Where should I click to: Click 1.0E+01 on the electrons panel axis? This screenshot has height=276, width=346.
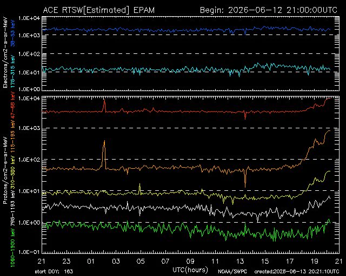29,72
